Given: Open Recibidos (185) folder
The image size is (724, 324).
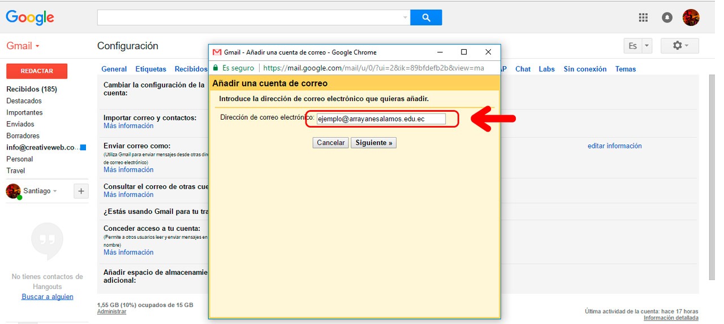Looking at the screenshot, I should (32, 89).
